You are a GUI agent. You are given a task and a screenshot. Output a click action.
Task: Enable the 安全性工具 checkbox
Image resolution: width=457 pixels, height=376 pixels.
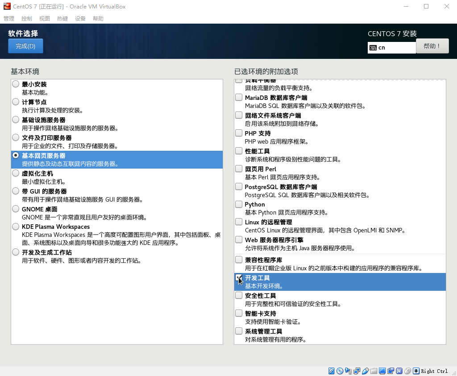click(x=239, y=295)
